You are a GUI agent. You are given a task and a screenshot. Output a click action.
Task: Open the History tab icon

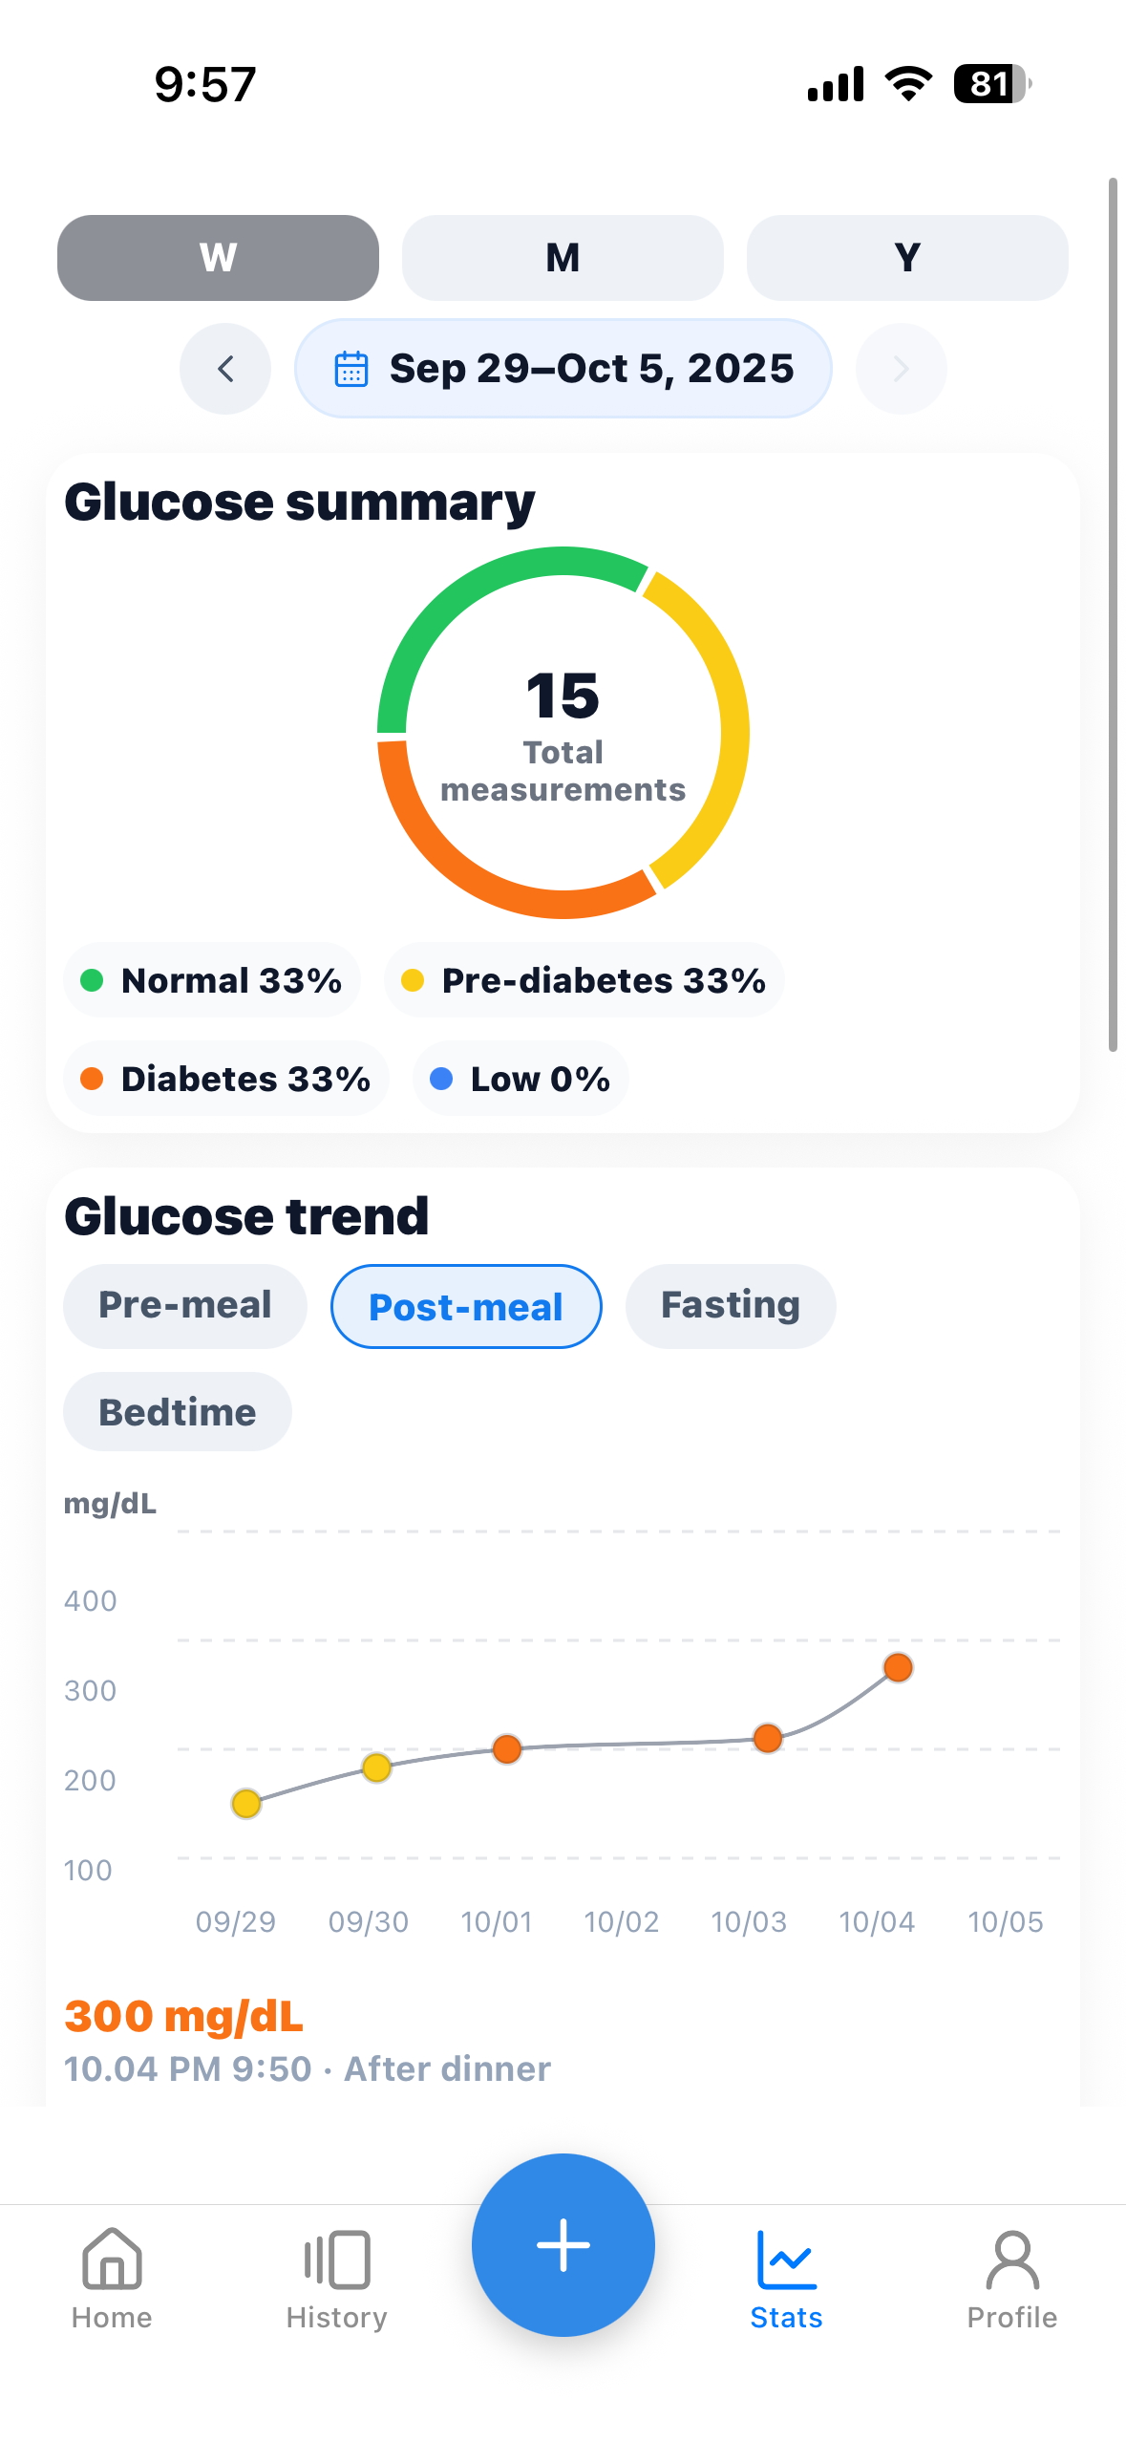coord(336,2260)
